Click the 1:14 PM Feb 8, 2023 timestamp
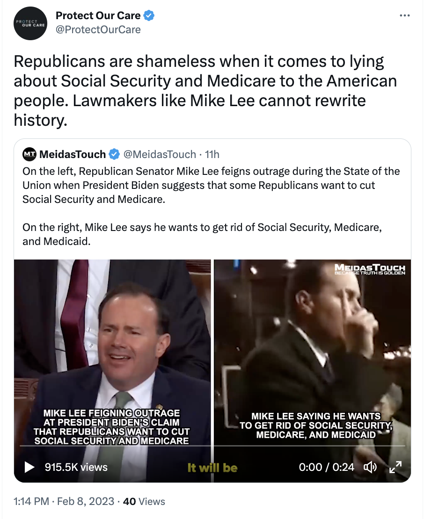The height and width of the screenshot is (519, 439). coord(64,501)
